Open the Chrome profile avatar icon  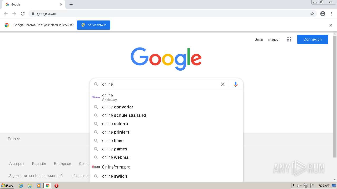pyautogui.click(x=323, y=14)
